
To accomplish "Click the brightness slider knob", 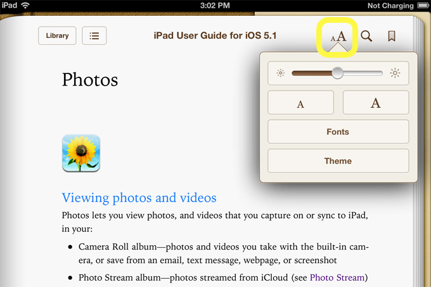I will click(337, 73).
